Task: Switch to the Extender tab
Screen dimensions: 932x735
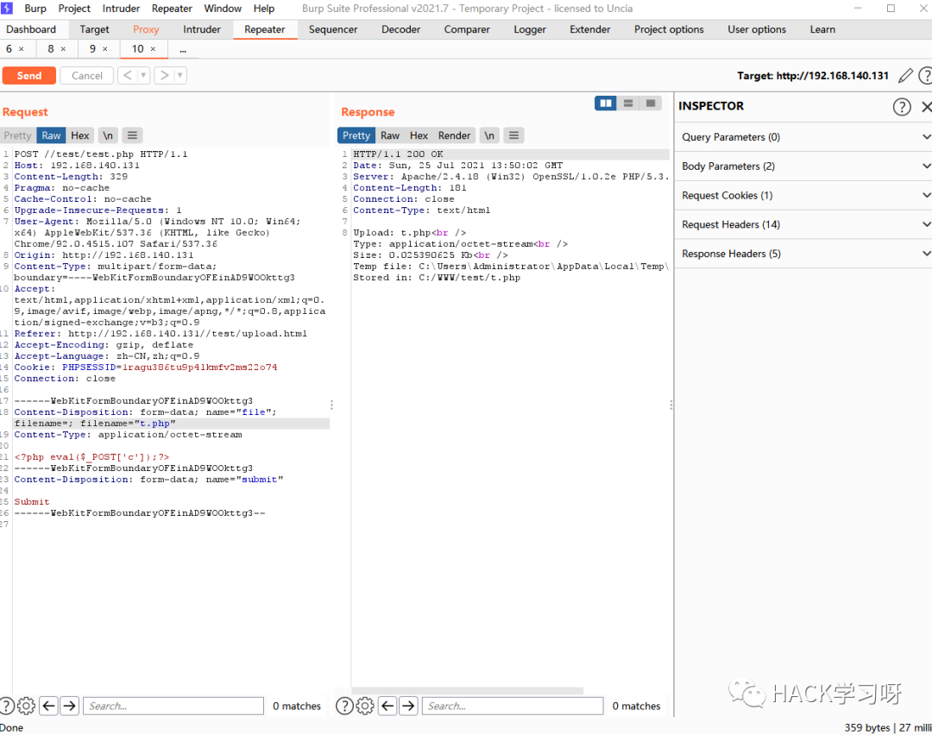Action: pos(589,29)
